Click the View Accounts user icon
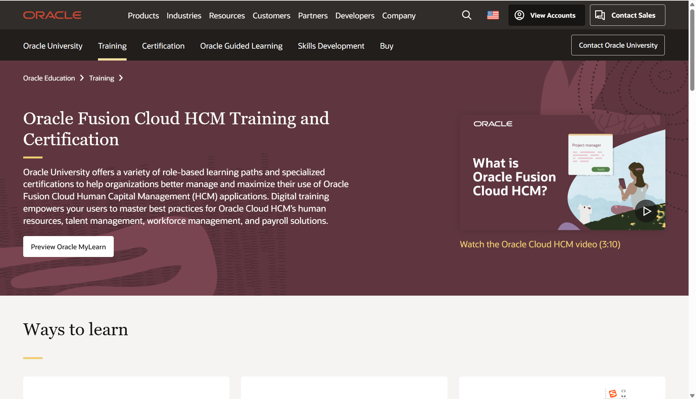Image resolution: width=696 pixels, height=399 pixels. (x=519, y=15)
